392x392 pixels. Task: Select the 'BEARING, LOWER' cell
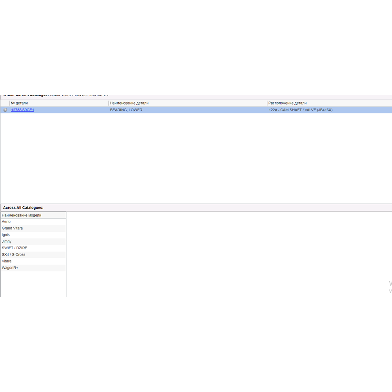point(126,110)
